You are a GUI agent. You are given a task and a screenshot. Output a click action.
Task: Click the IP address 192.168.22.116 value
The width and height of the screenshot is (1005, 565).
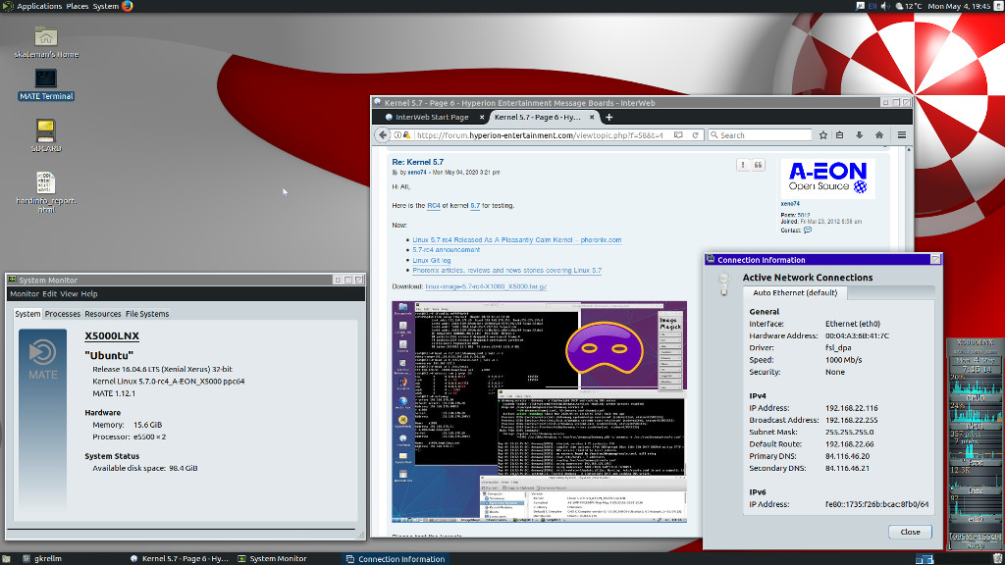(x=851, y=408)
